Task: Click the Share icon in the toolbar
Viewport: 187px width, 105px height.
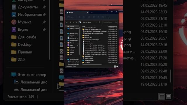Action: click(98, 17)
